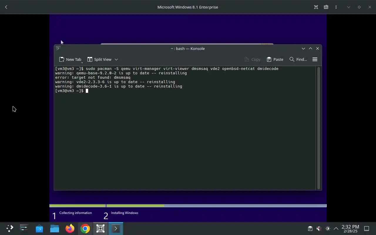Image resolution: width=376 pixels, height=235 pixels.
Task: Click 'error: target not found: dmsmsaq'
Action: pyautogui.click(x=93, y=77)
